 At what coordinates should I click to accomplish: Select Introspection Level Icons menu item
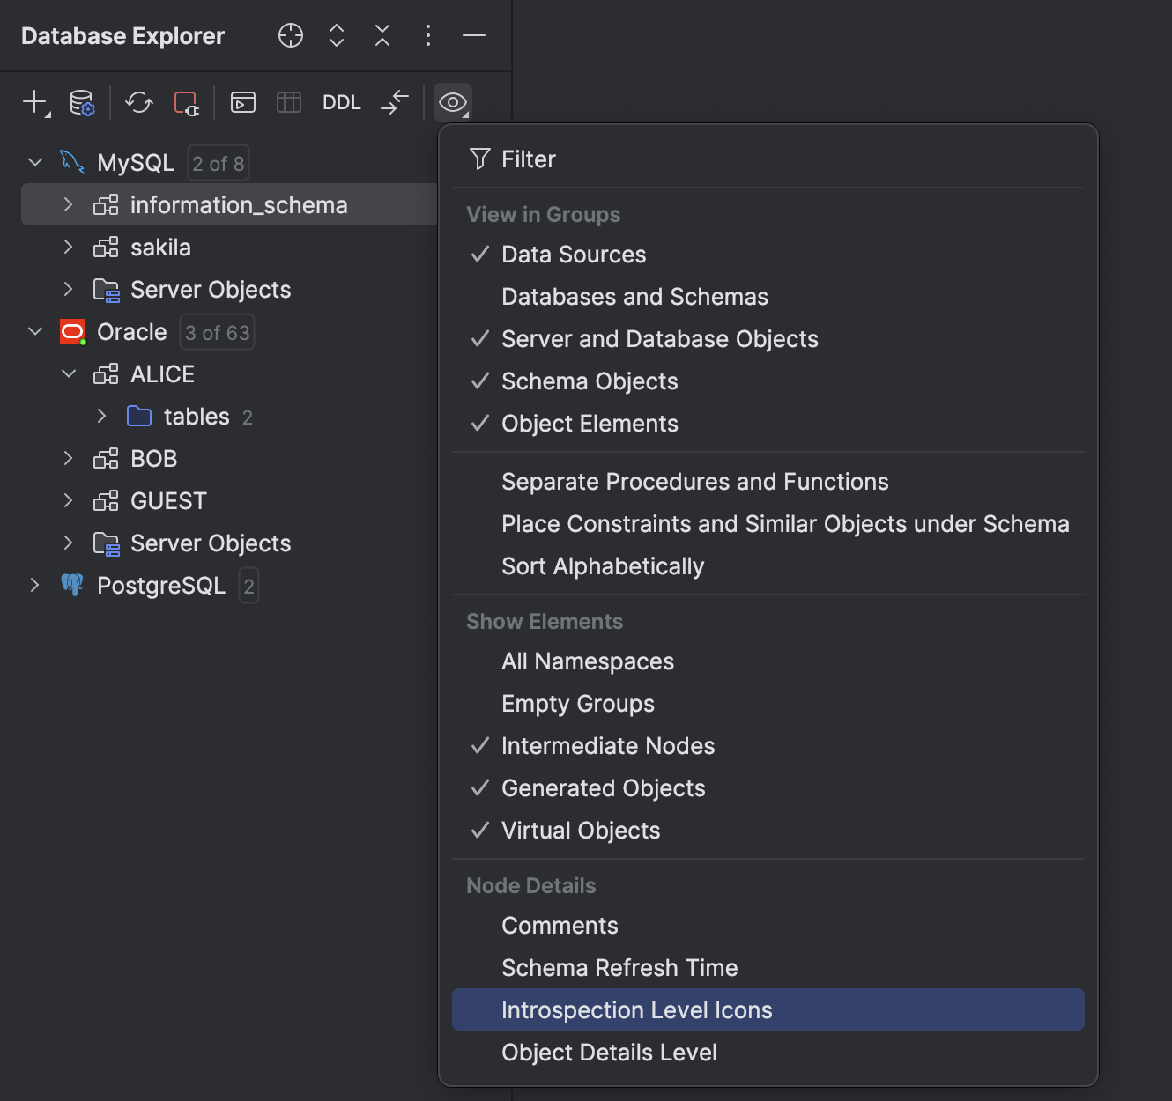pos(636,1010)
